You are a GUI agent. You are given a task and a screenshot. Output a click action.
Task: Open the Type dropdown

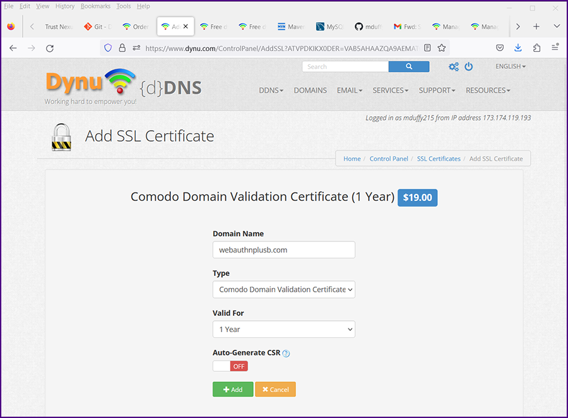[284, 290]
